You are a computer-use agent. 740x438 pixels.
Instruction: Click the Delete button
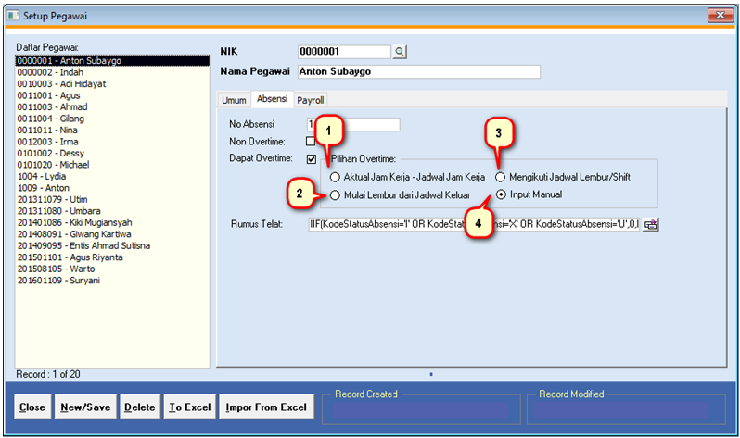pos(140,407)
